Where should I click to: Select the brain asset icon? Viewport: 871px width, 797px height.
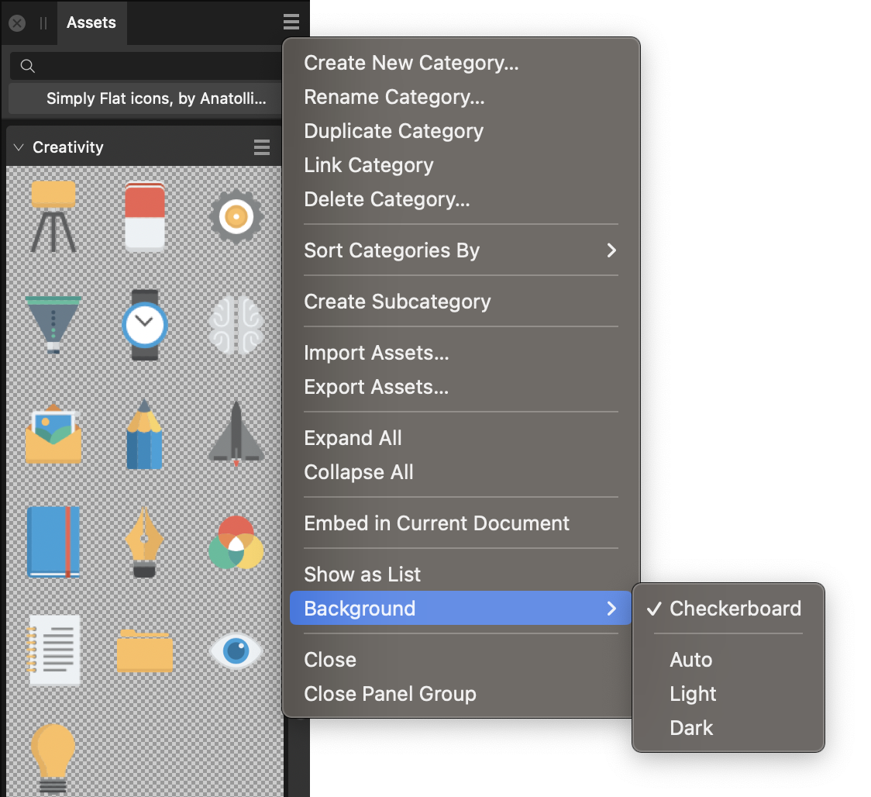[236, 326]
